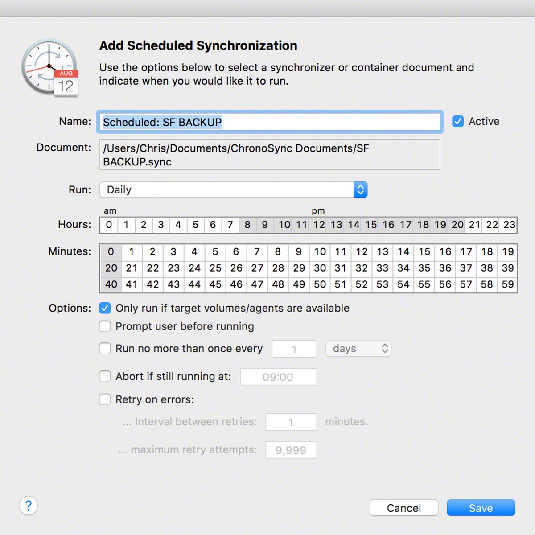Viewport: 535px width, 535px height.
Task: Toggle hour 20 in the Hours grid
Action: coord(457,225)
